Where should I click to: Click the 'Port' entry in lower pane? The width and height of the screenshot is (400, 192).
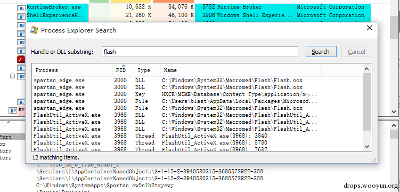click(6, 137)
